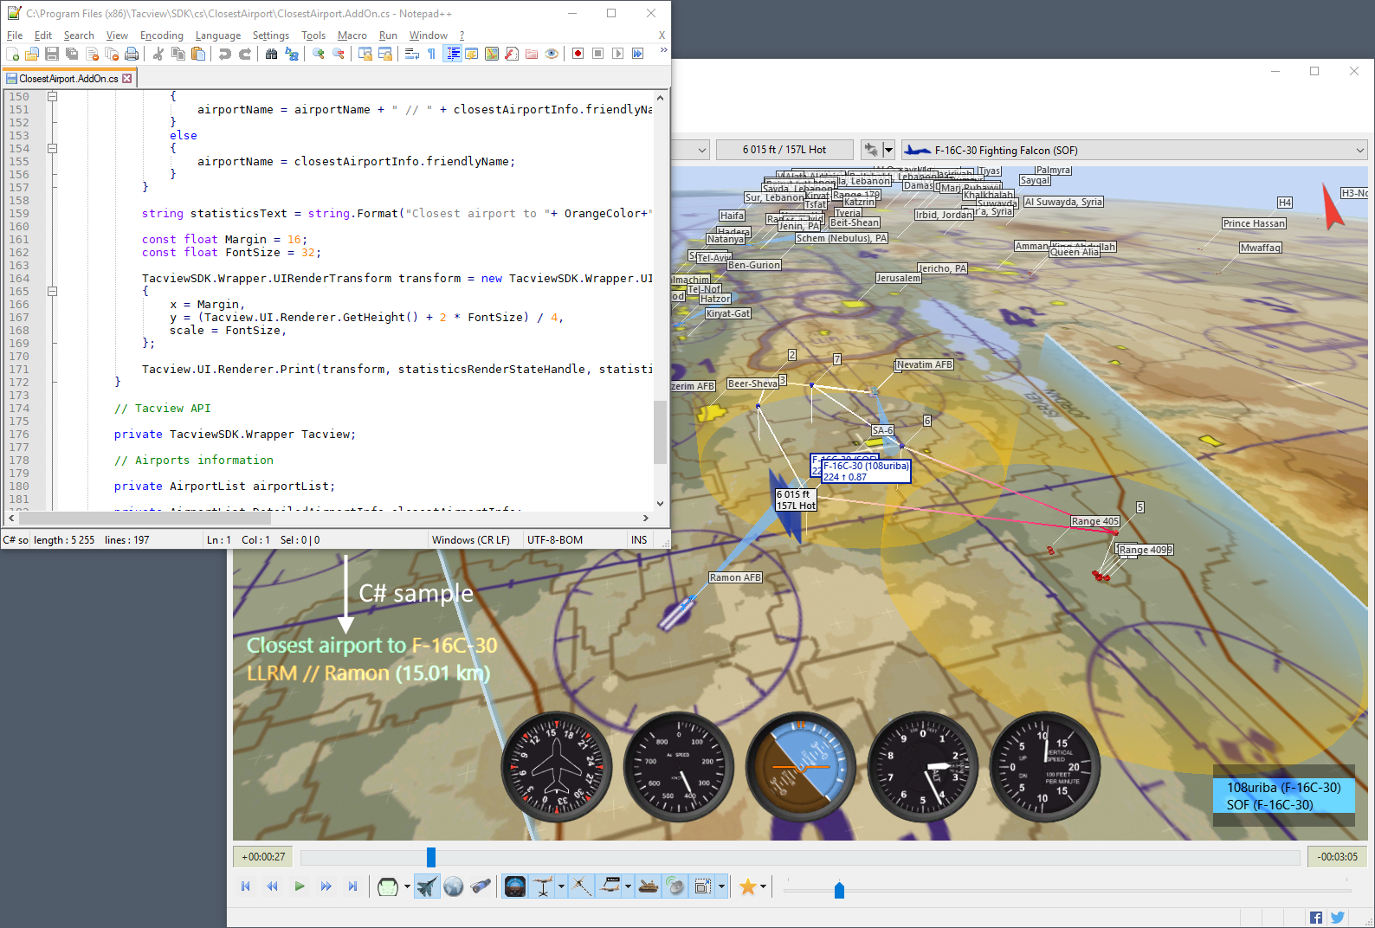Toggle the monitoring eye icon
The width and height of the screenshot is (1375, 928).
[x=552, y=54]
